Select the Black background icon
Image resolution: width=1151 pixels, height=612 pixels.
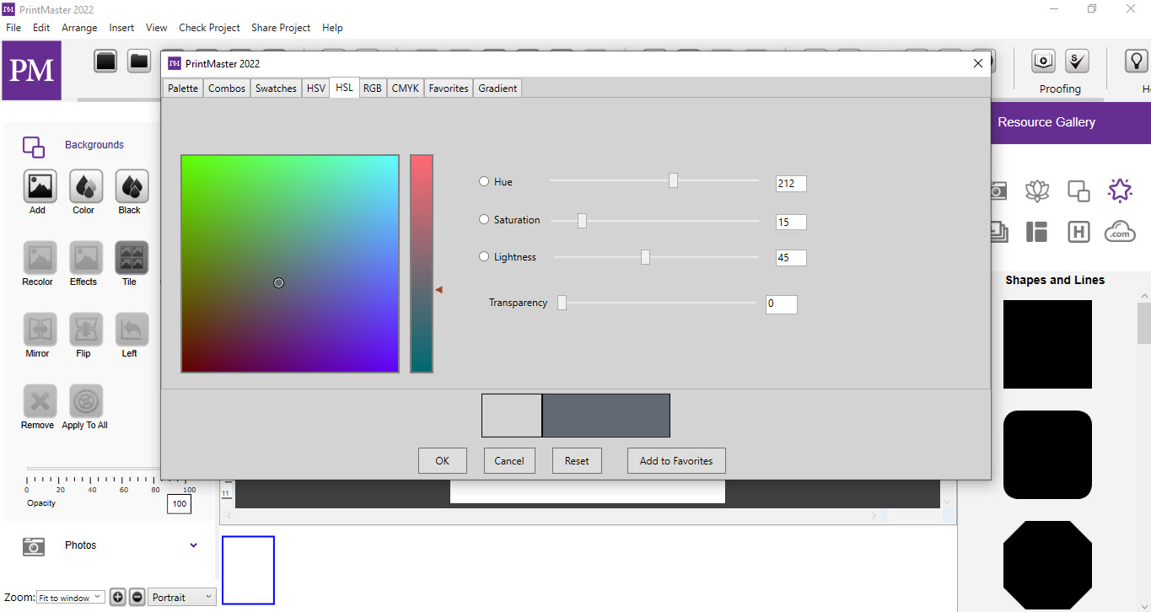coord(132,186)
